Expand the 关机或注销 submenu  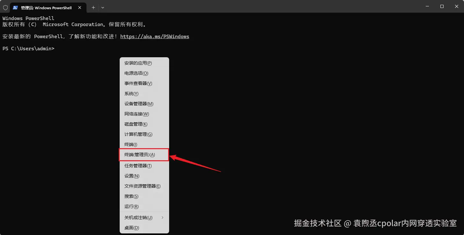coord(138,218)
